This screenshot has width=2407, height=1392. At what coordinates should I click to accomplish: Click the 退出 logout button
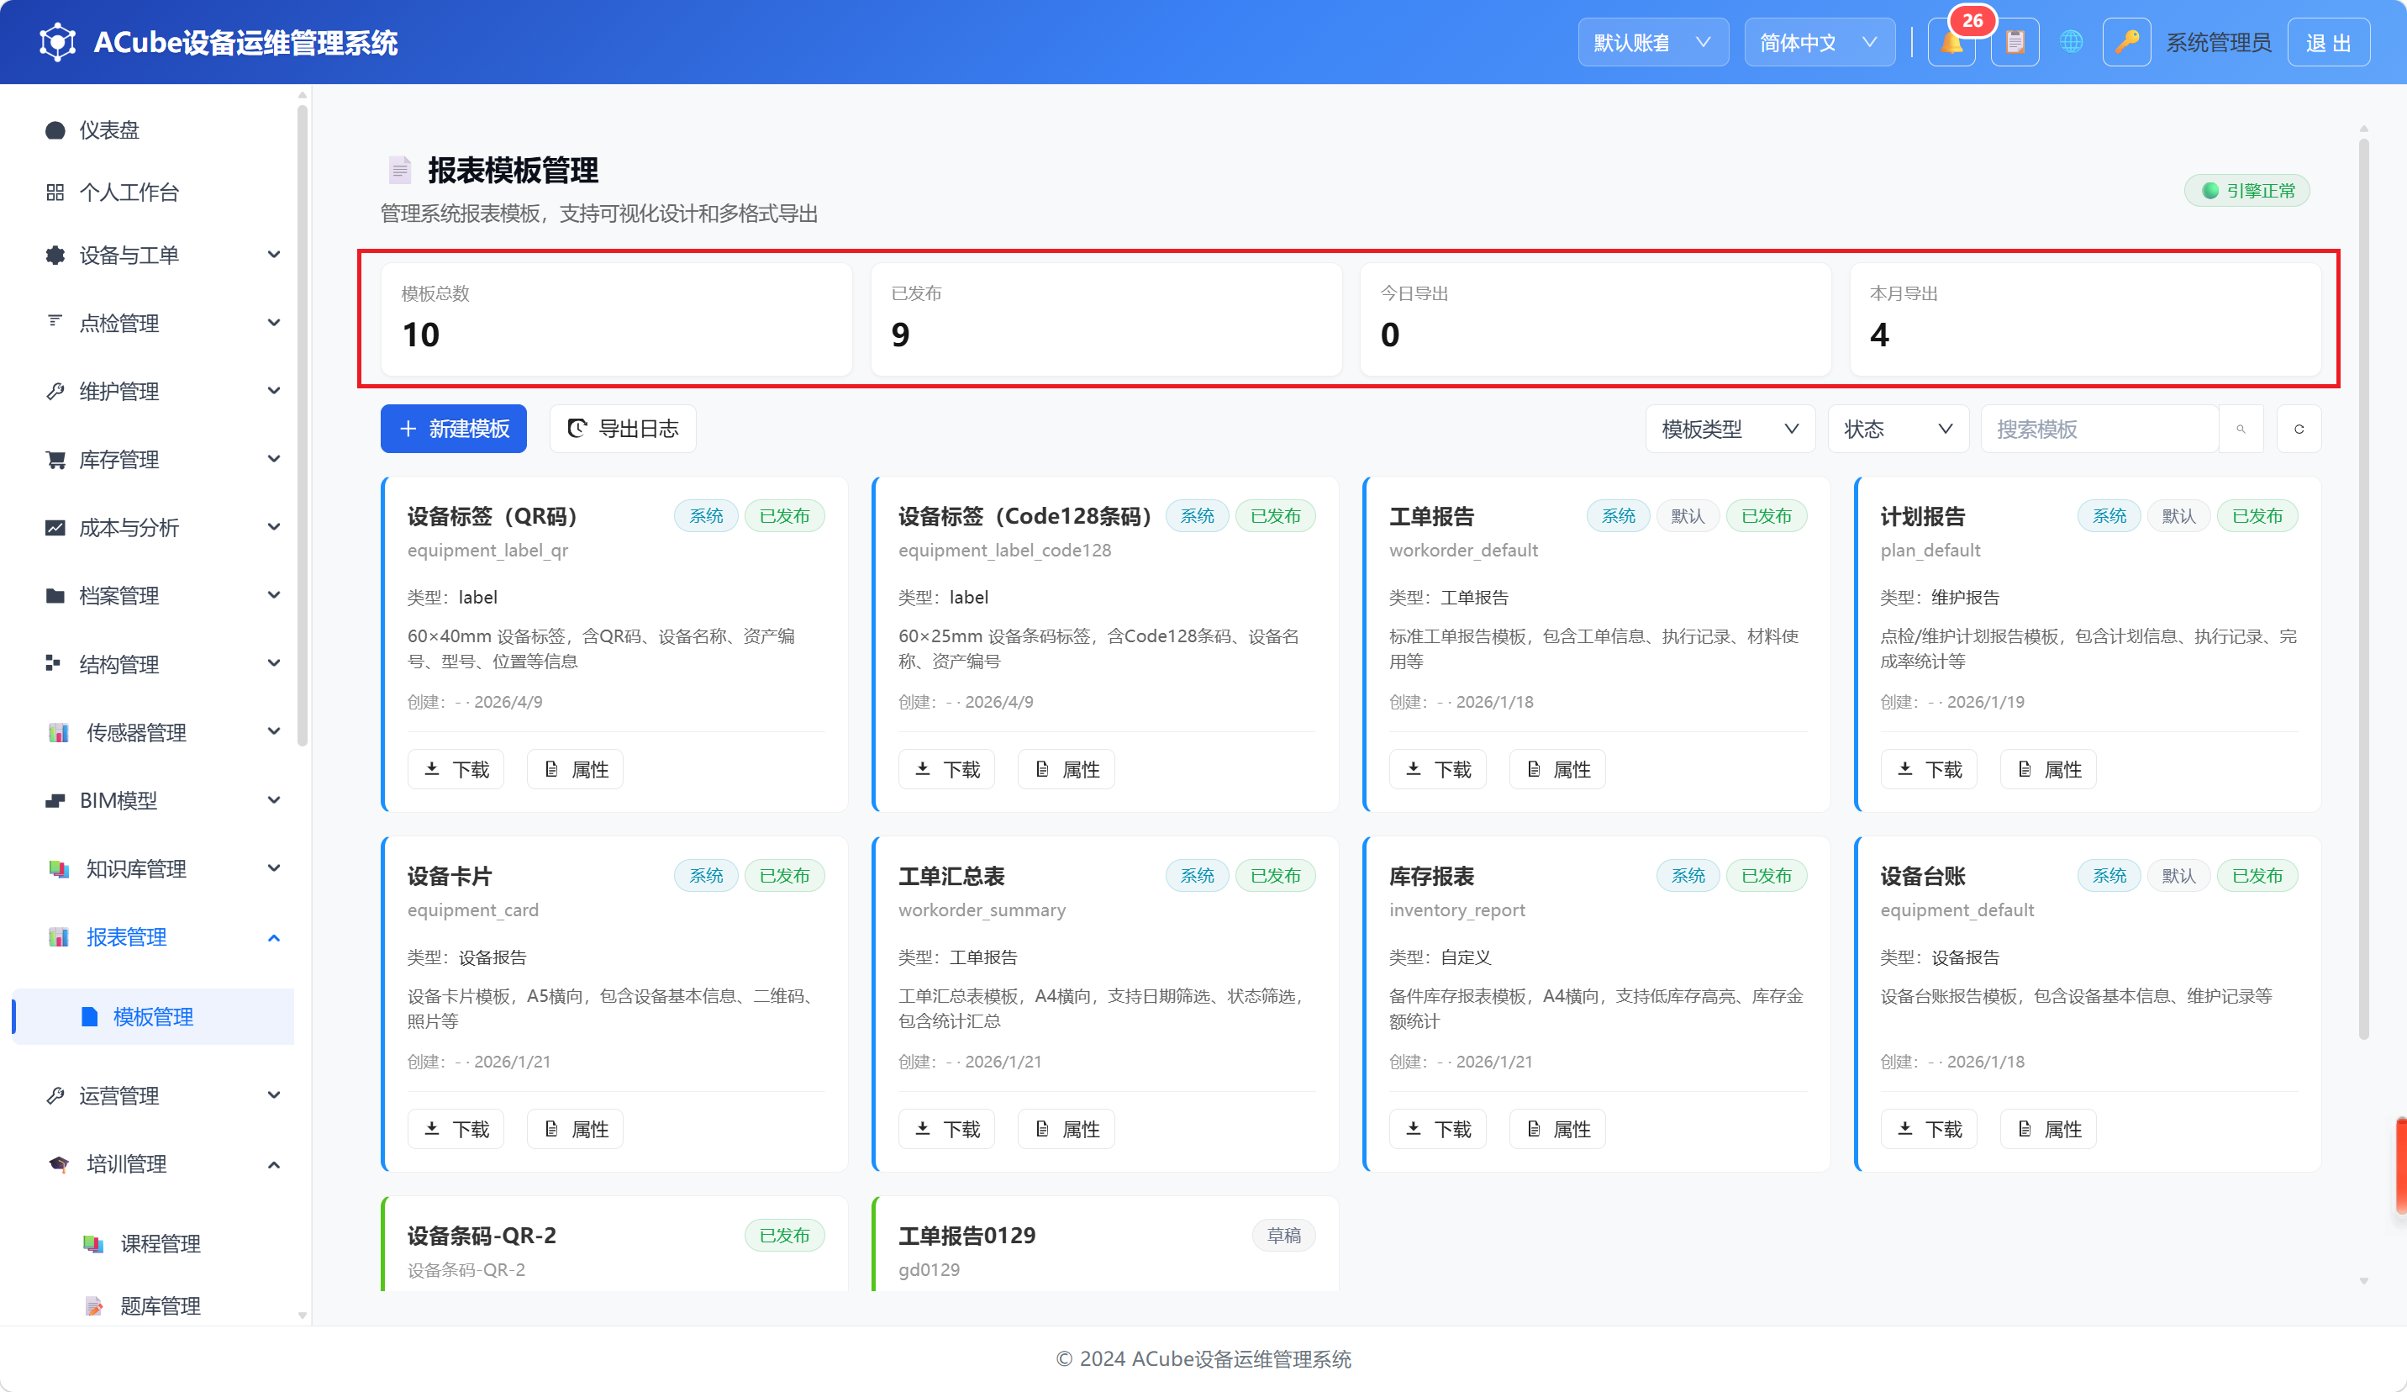pos(2329,43)
